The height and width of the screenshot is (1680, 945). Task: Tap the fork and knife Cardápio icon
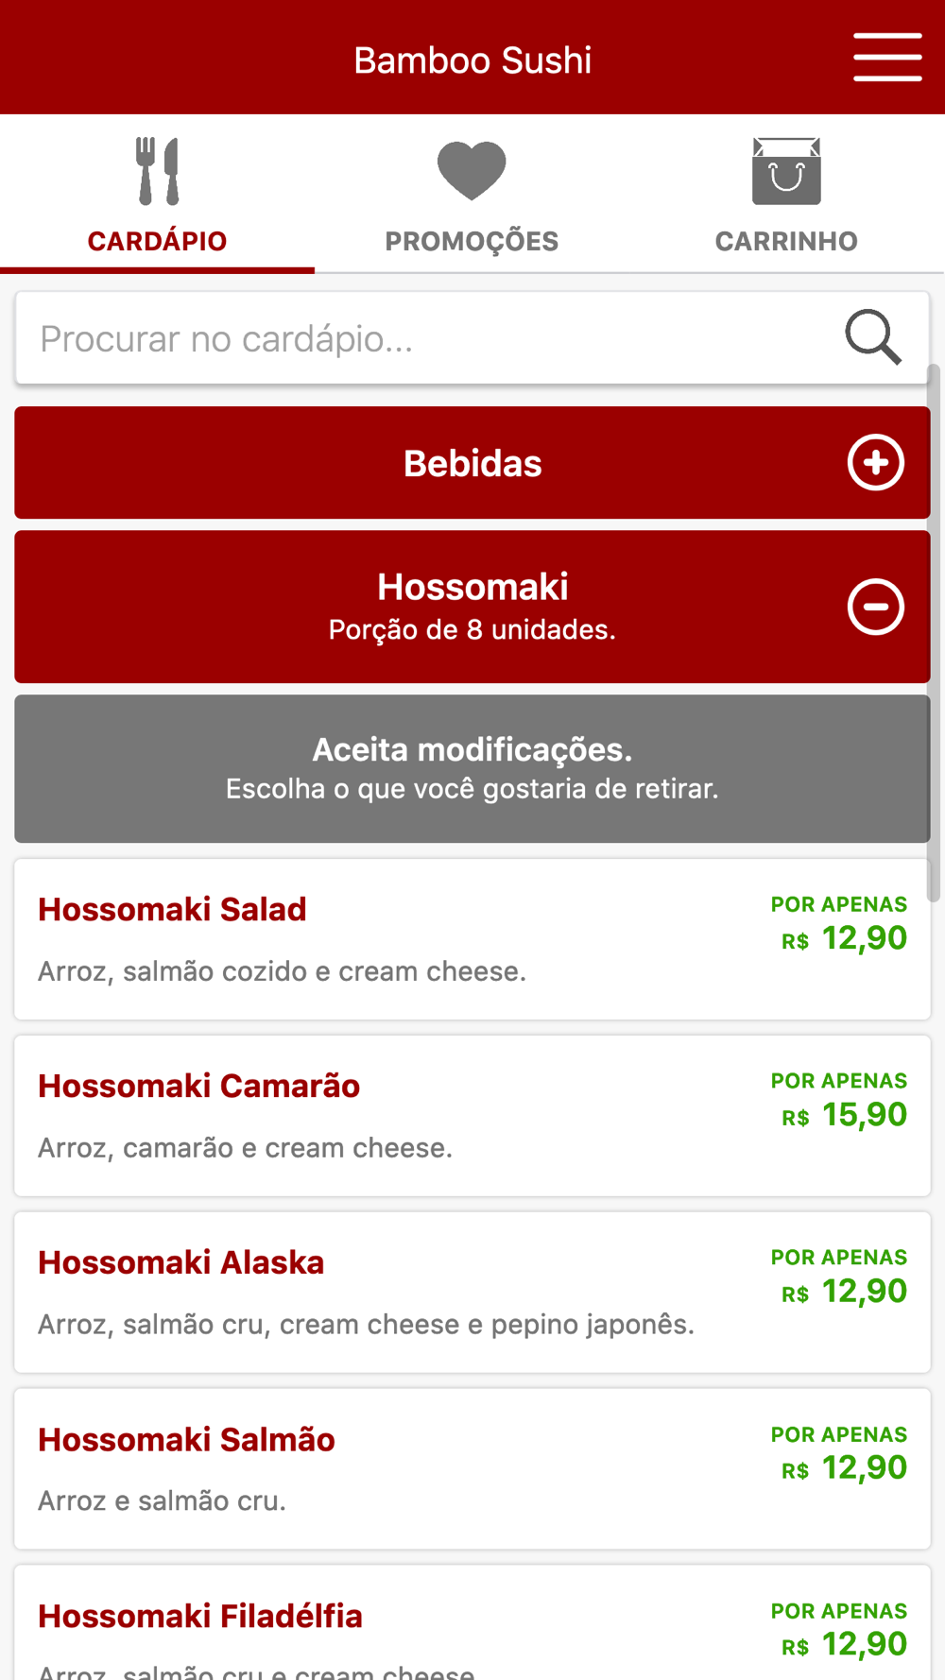pos(157,171)
